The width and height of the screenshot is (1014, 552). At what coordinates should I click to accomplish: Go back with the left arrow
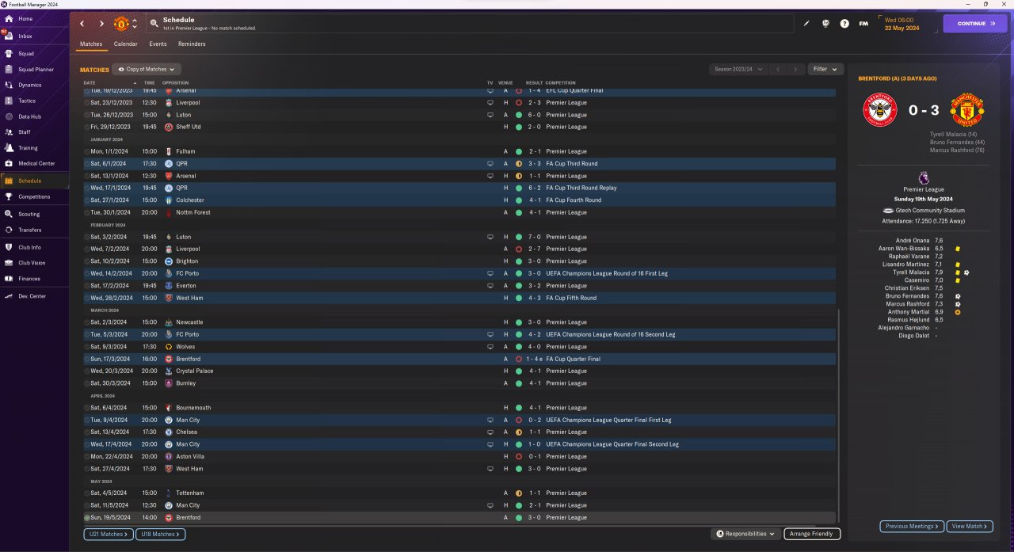click(82, 24)
